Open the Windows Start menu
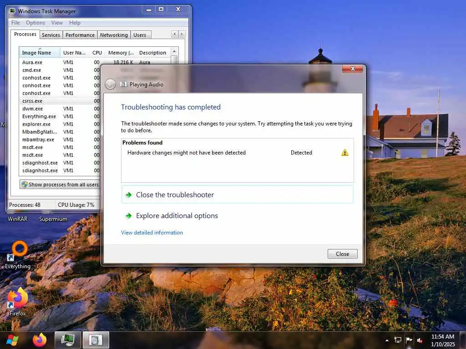This screenshot has height=349, width=466. coord(12,340)
